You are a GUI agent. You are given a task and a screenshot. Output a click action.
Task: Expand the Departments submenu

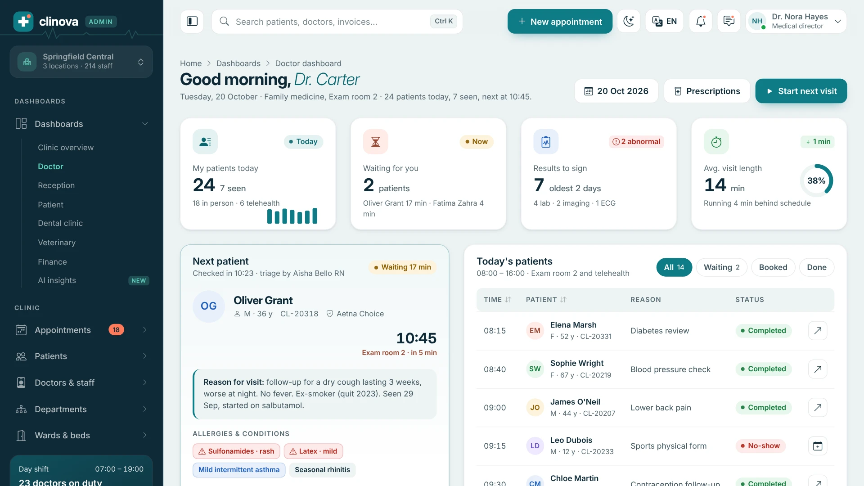coord(145,409)
